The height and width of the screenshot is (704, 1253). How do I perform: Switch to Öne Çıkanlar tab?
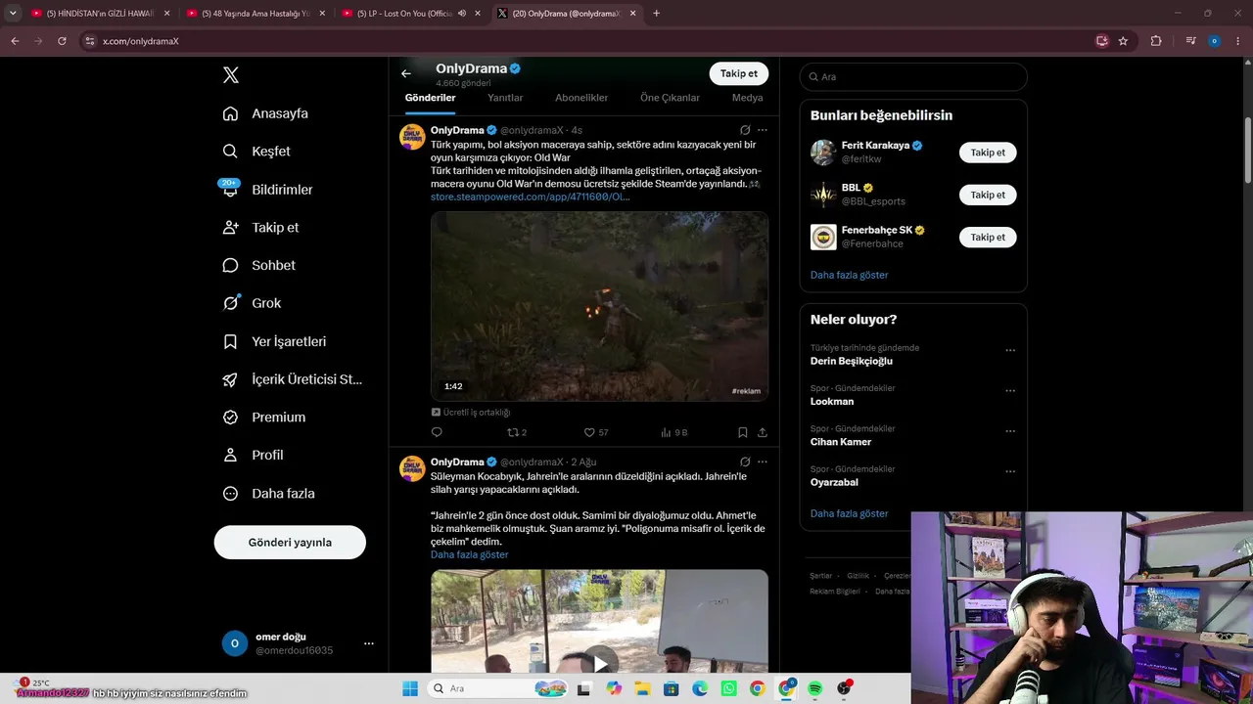tap(670, 98)
